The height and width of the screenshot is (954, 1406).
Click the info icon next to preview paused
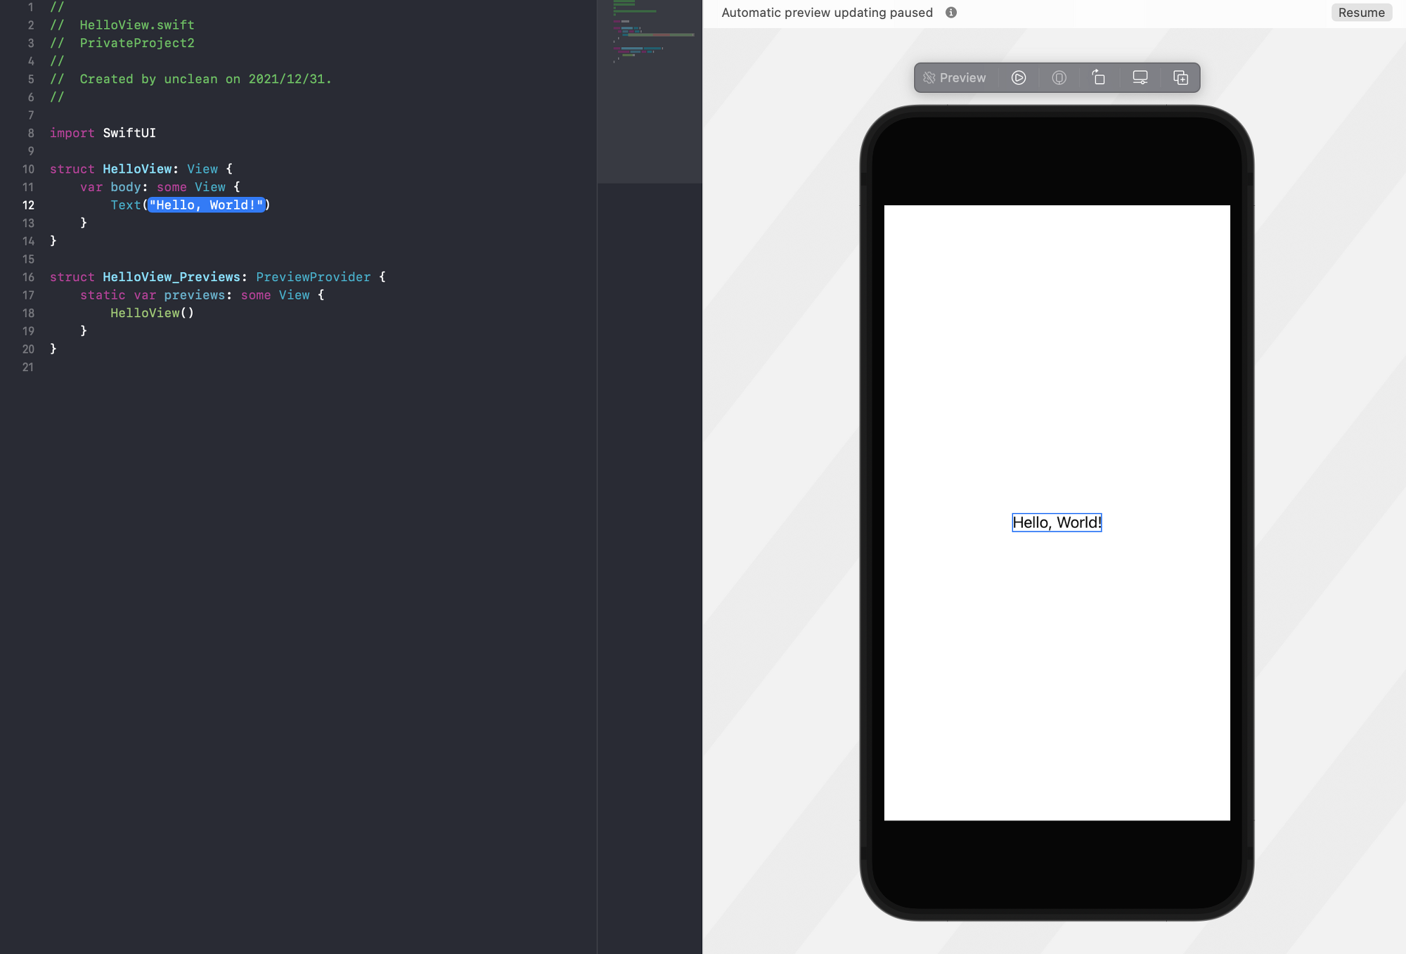point(951,13)
